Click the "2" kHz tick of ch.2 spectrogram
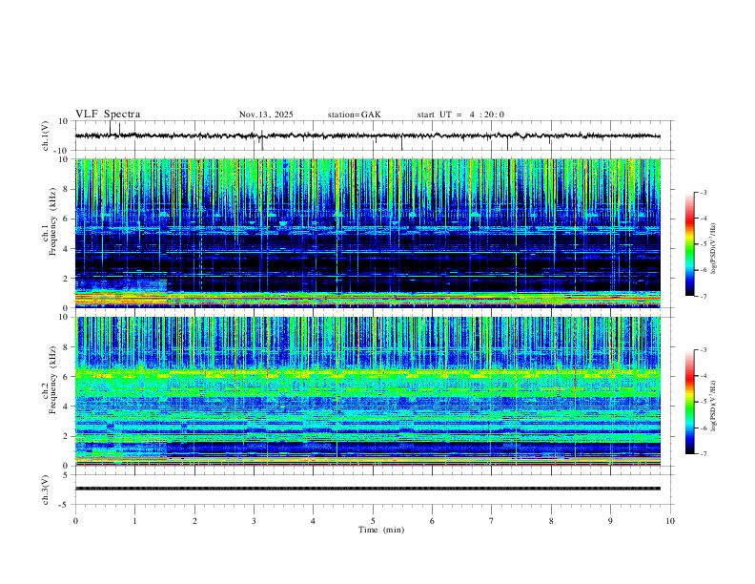The height and width of the screenshot is (584, 755). (67, 436)
